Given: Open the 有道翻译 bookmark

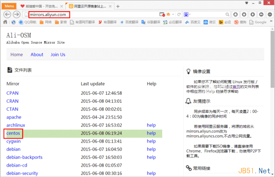Looking at the screenshot, I should coord(107,22).
